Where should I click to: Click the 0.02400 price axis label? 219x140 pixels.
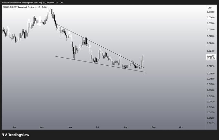[211, 51]
